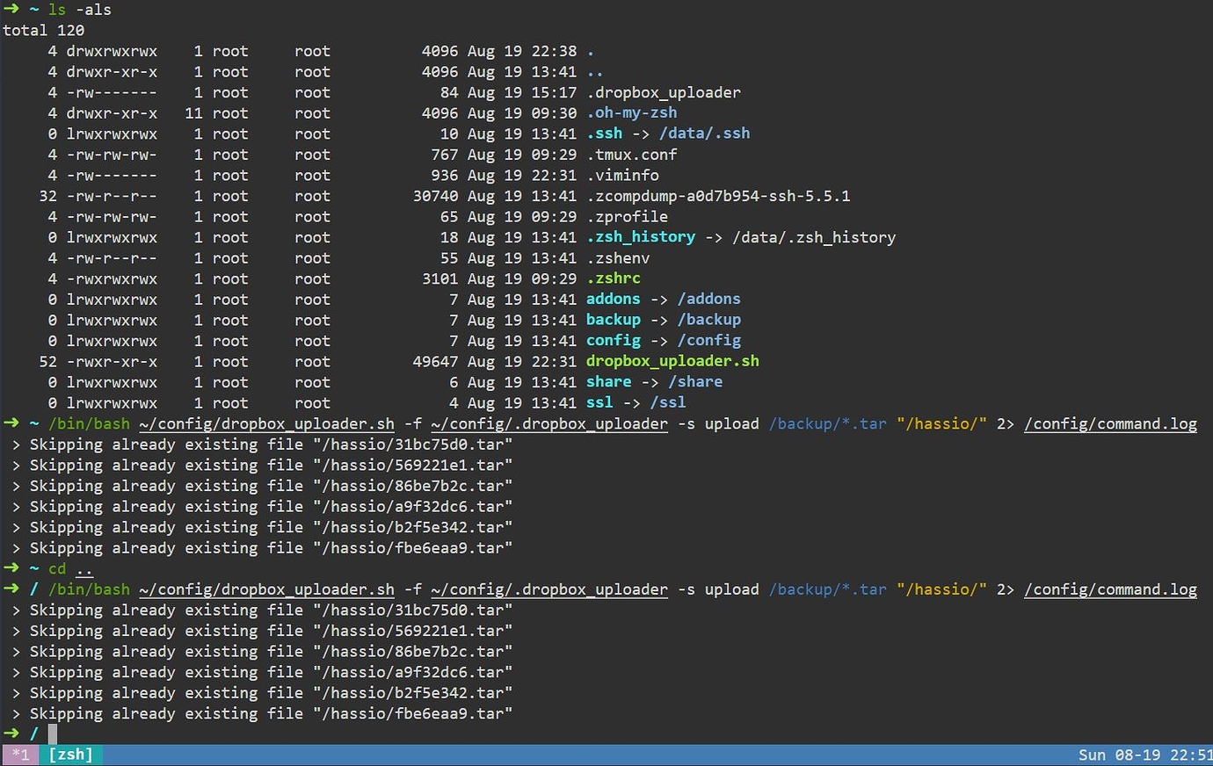Select the .zshrc file in the listing

coord(614,278)
